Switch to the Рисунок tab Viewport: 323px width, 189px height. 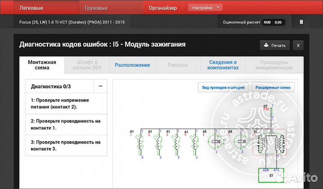pos(178,65)
